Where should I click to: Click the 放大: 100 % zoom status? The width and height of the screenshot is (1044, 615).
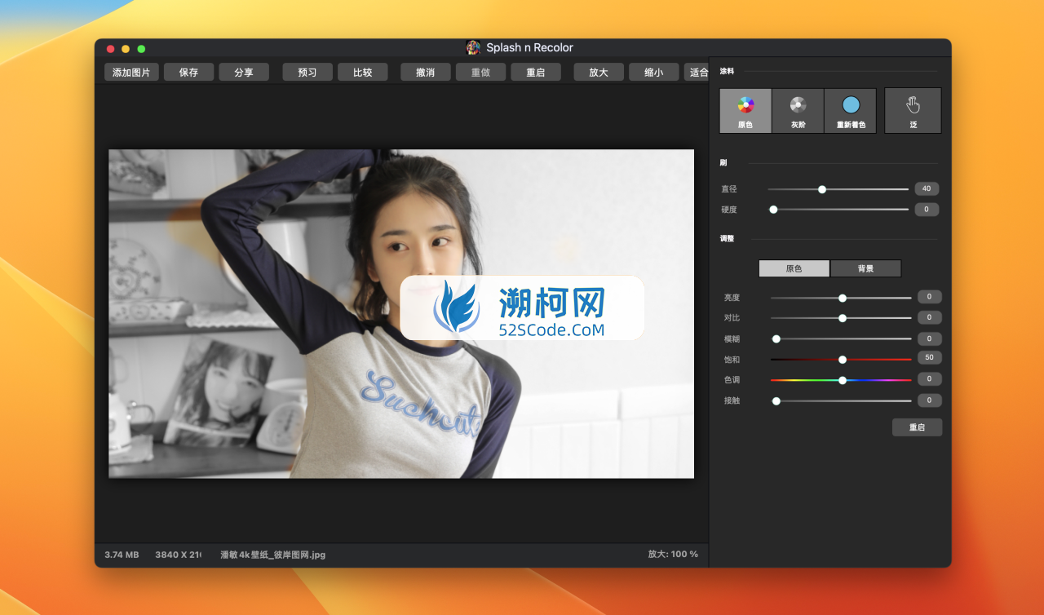click(673, 555)
